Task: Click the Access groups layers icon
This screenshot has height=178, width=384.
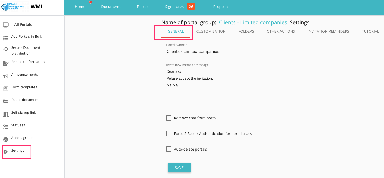Action: tap(6, 139)
